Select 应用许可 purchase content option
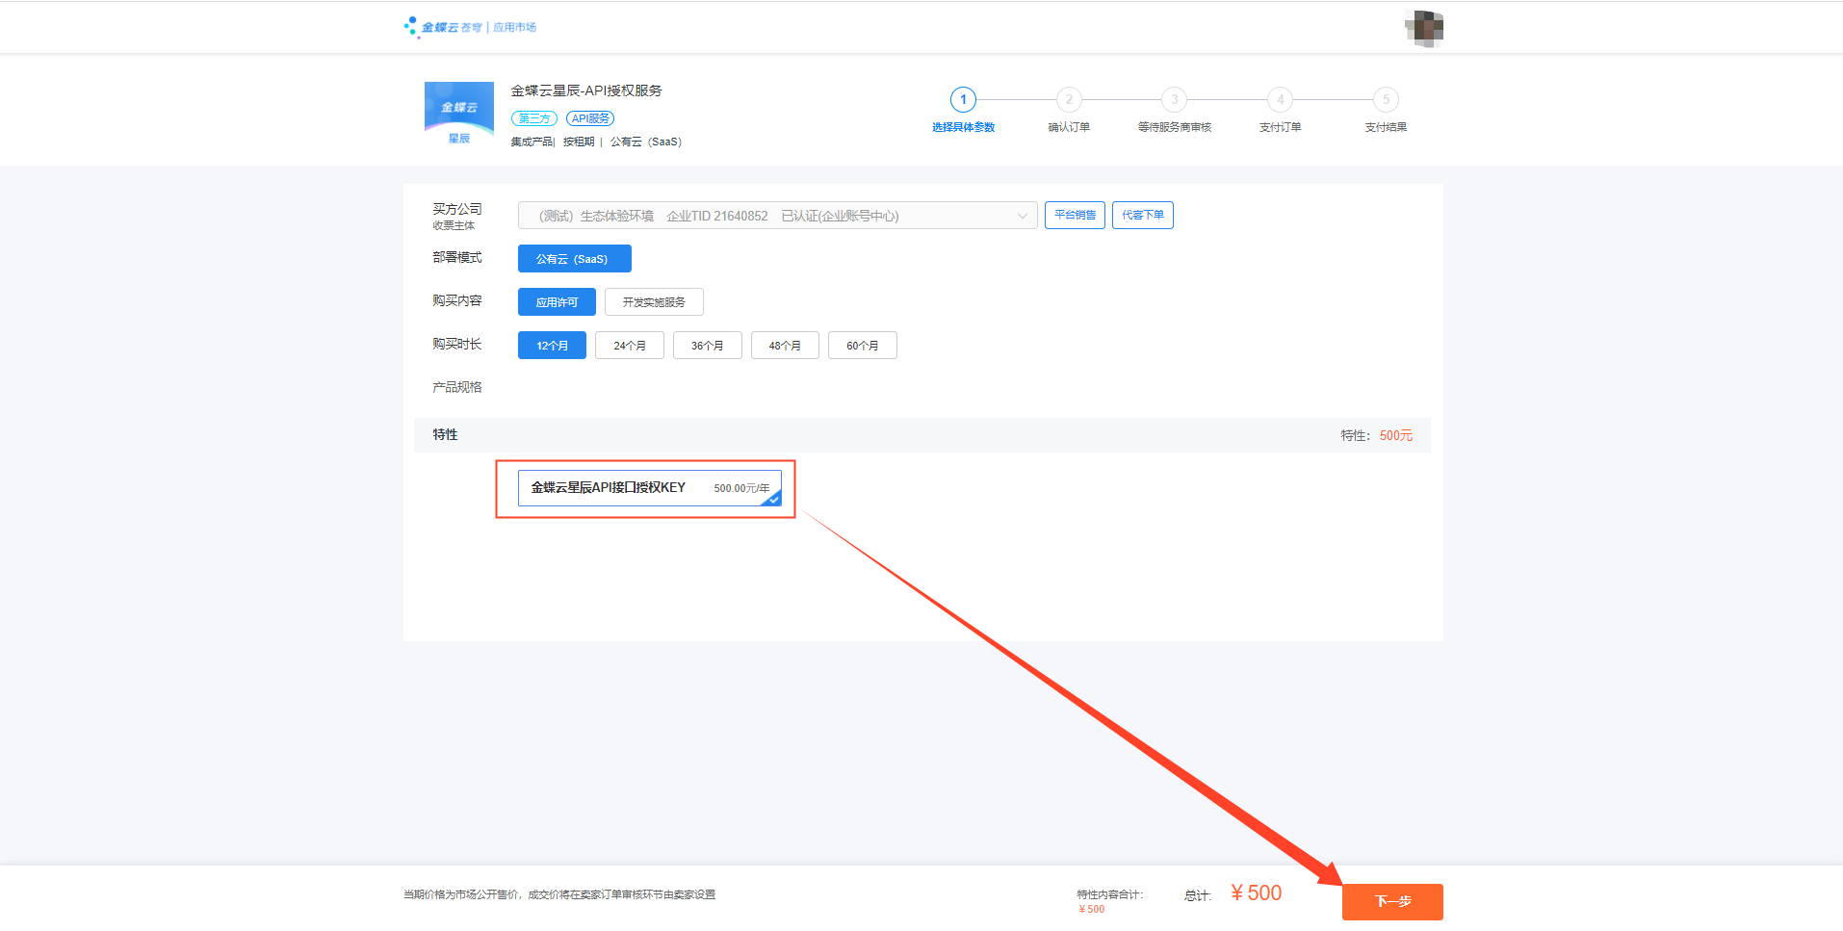 tap(557, 302)
